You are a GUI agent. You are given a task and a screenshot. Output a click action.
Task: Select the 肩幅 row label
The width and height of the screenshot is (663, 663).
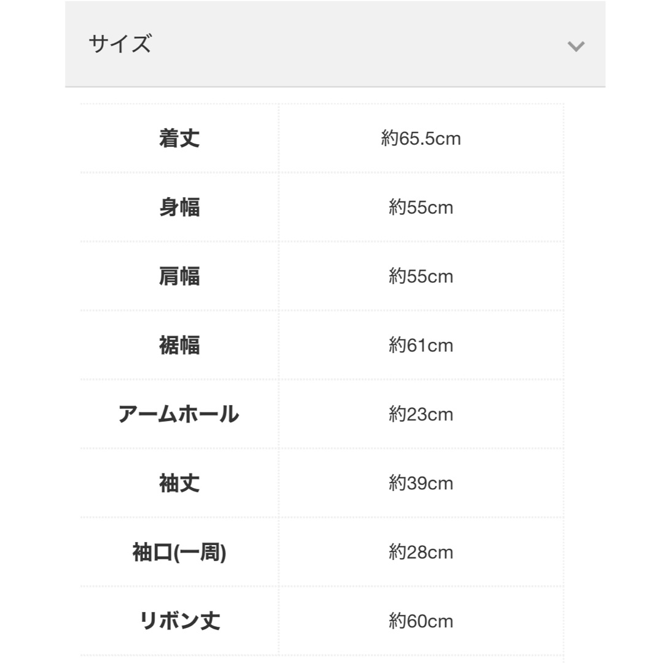tap(179, 276)
